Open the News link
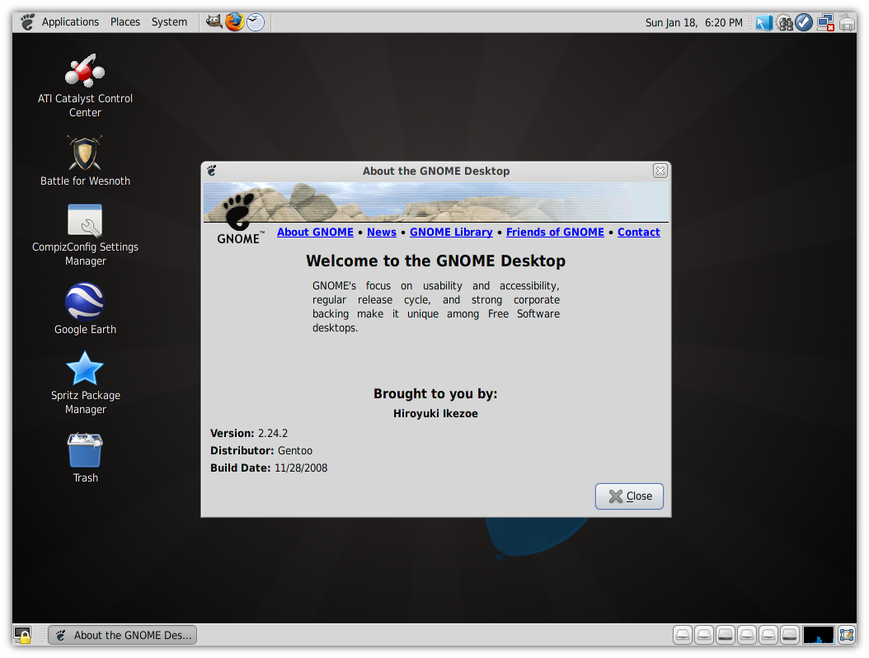The width and height of the screenshot is (869, 658). point(382,233)
